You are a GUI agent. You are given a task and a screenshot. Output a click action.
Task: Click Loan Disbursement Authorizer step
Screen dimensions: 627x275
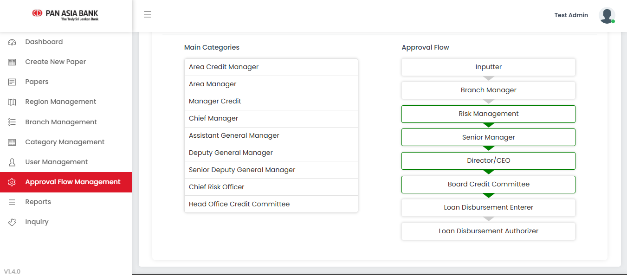click(x=488, y=231)
